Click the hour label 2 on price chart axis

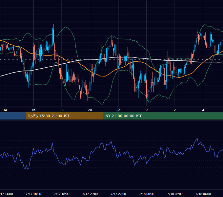pyautogui.click(x=175, y=110)
